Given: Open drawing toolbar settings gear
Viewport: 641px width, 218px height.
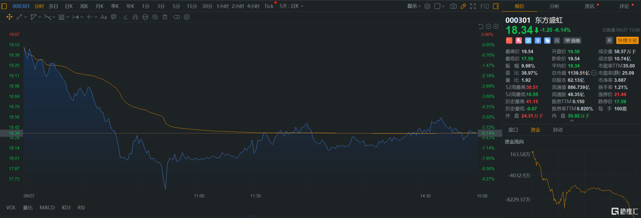Looking at the screenshot, I should pyautogui.click(x=187, y=17).
